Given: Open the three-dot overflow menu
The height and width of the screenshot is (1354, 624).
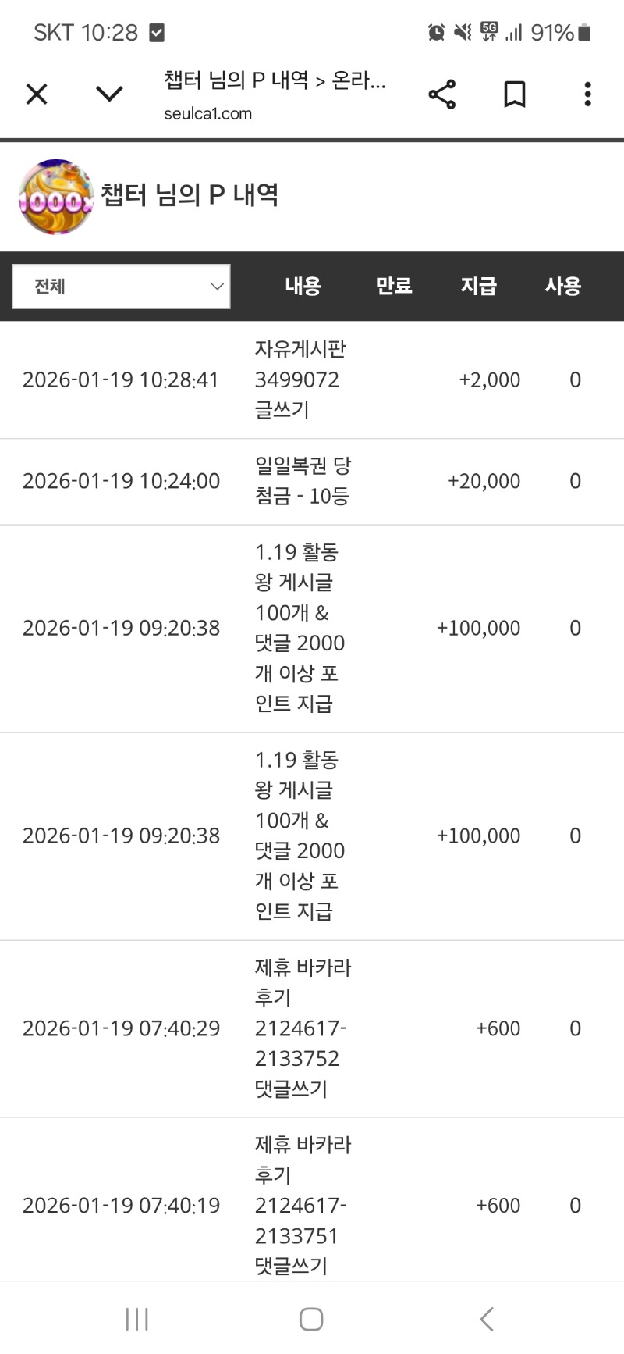Looking at the screenshot, I should coord(587,94).
